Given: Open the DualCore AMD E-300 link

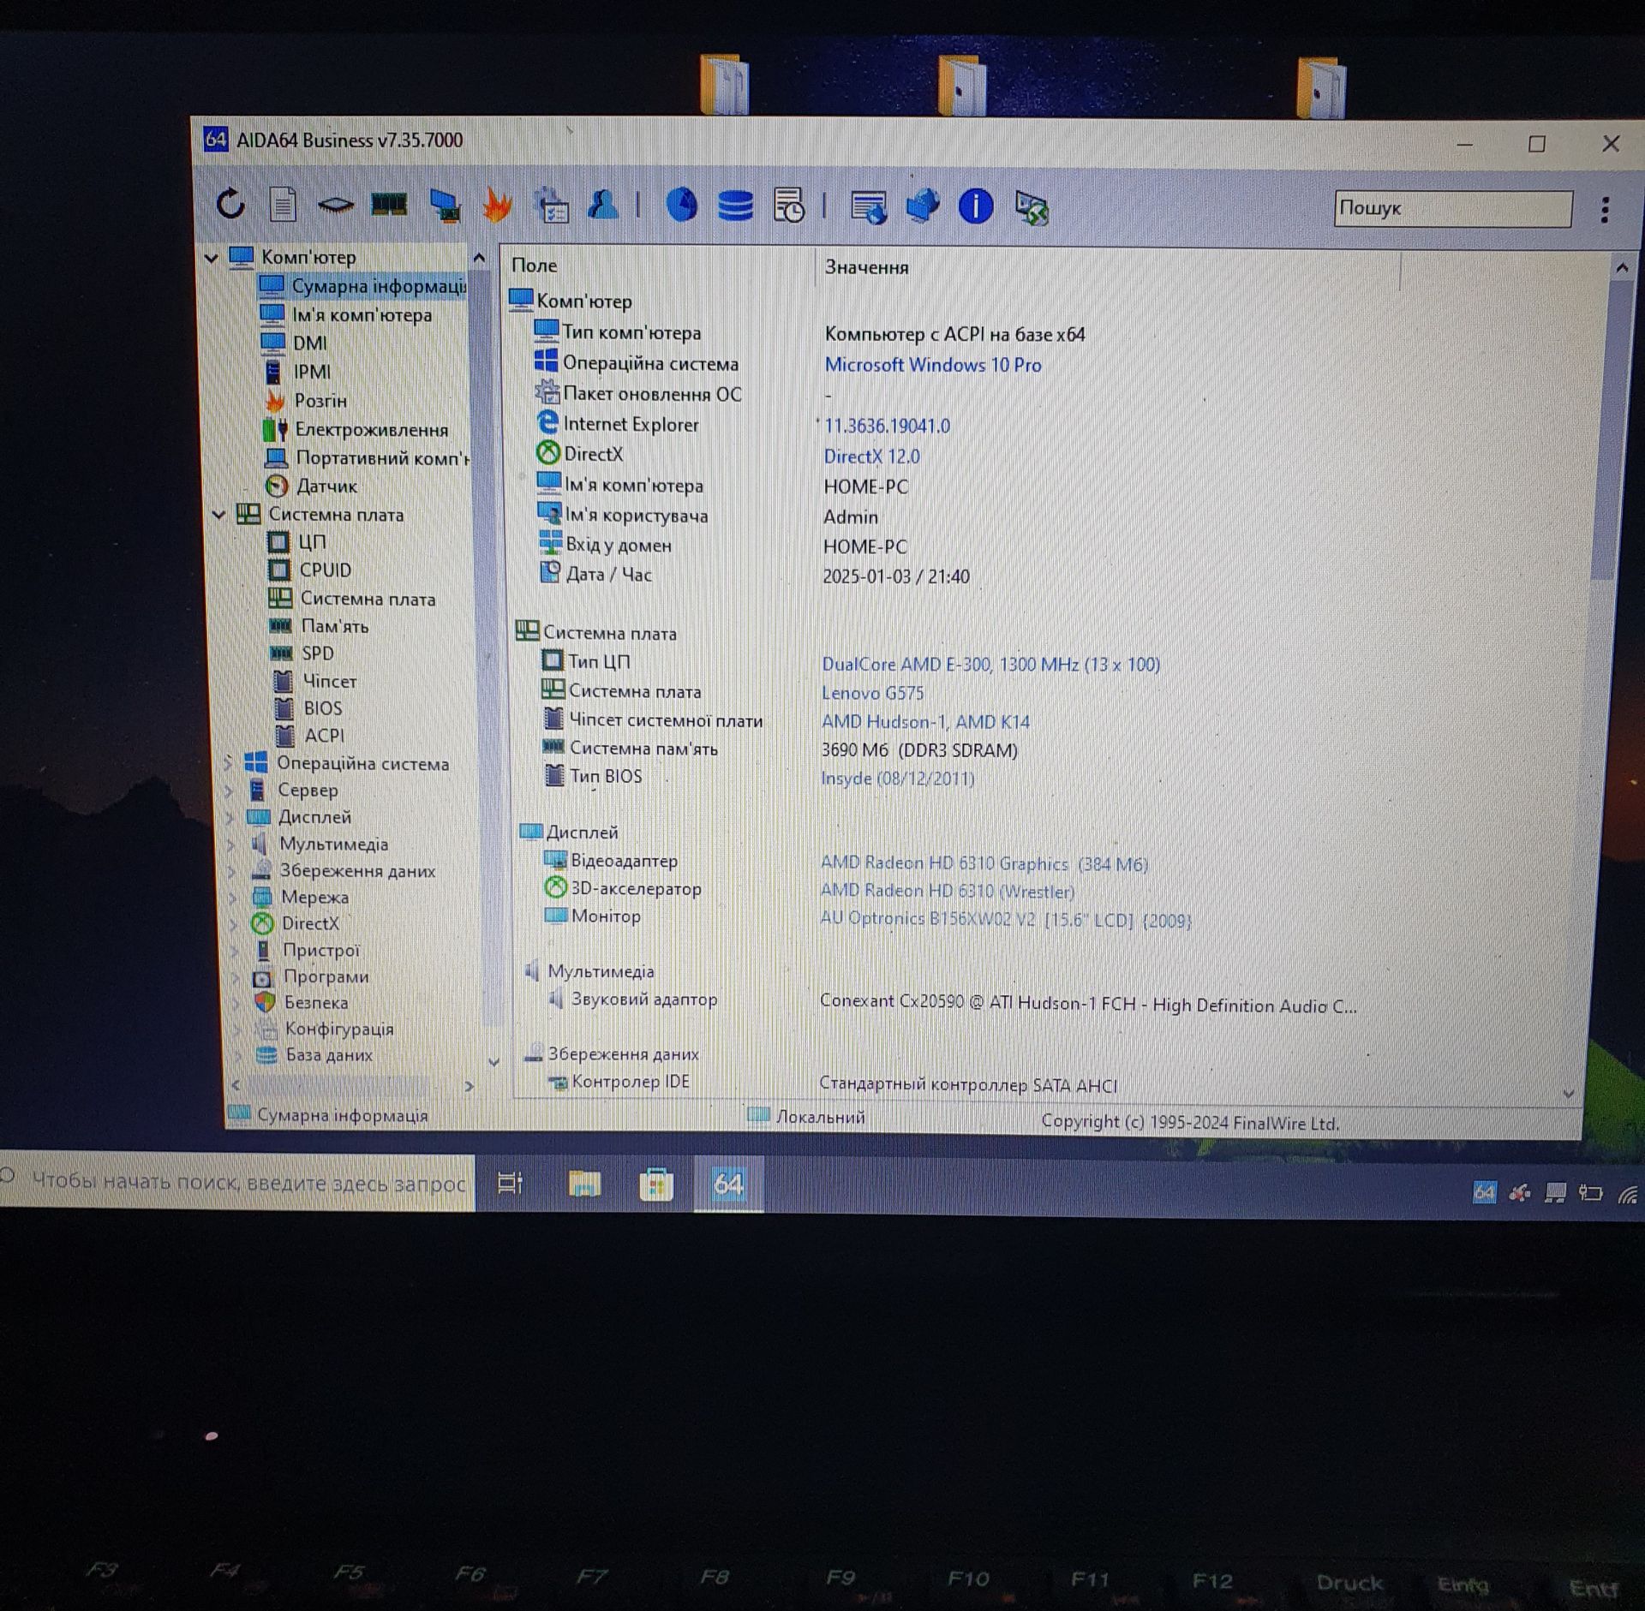Looking at the screenshot, I should pos(990,664).
